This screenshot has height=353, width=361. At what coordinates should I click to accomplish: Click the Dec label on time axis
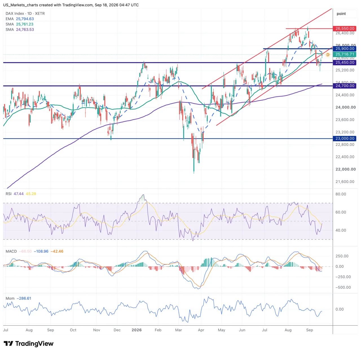pyautogui.click(x=117, y=330)
